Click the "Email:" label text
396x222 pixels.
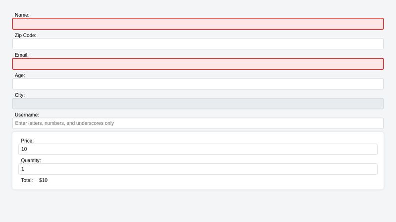22,55
